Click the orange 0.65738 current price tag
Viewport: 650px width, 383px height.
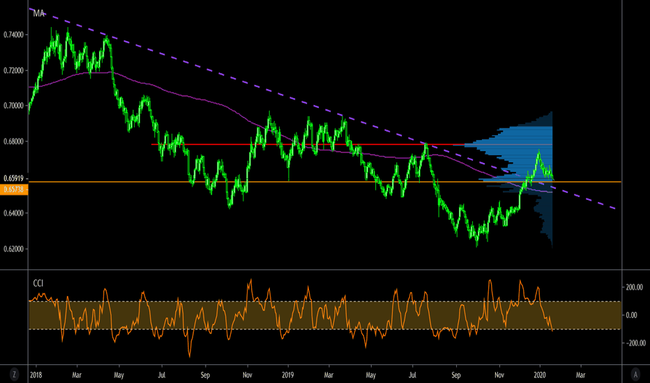click(13, 188)
